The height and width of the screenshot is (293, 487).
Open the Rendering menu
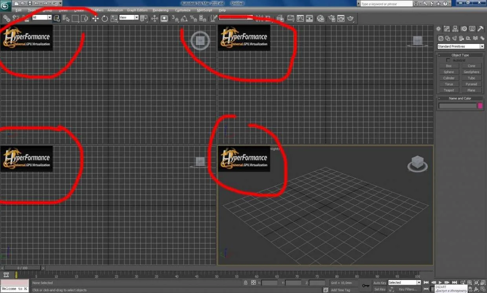(x=160, y=10)
